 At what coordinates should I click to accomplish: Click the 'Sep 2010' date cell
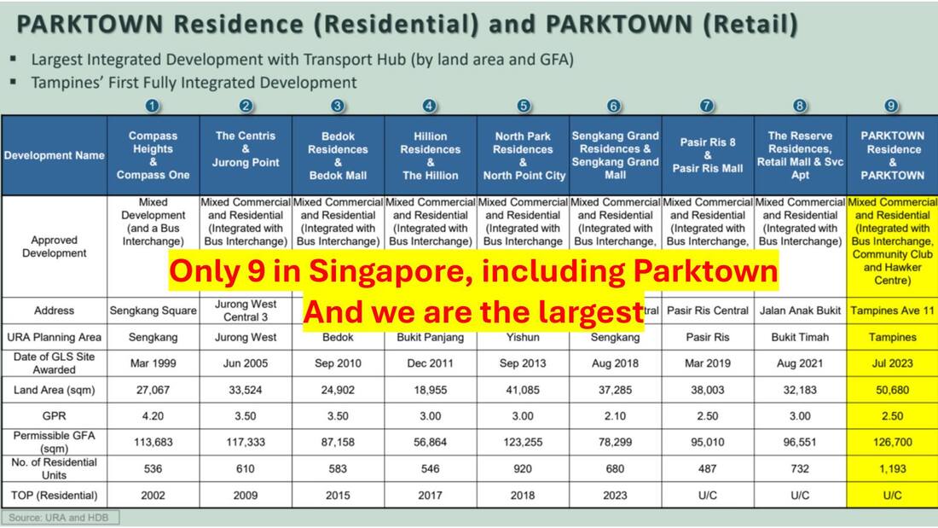coord(338,363)
